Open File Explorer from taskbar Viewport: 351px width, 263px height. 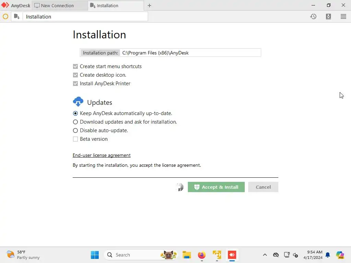[x=186, y=255]
